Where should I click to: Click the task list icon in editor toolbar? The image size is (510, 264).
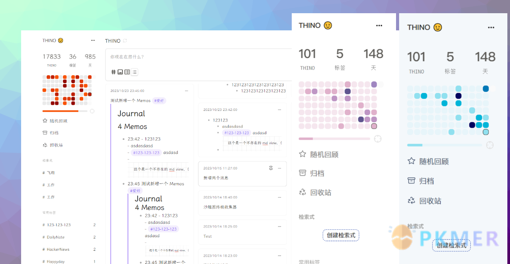tap(127, 72)
